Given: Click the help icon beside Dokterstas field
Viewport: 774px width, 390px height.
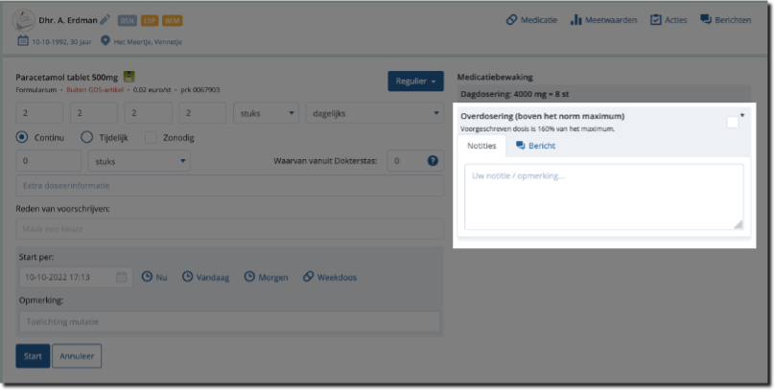Looking at the screenshot, I should [x=433, y=161].
